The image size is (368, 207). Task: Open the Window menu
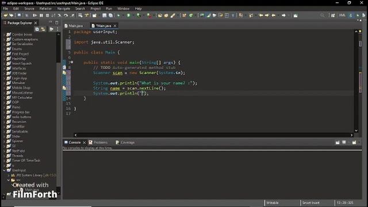(123, 9)
